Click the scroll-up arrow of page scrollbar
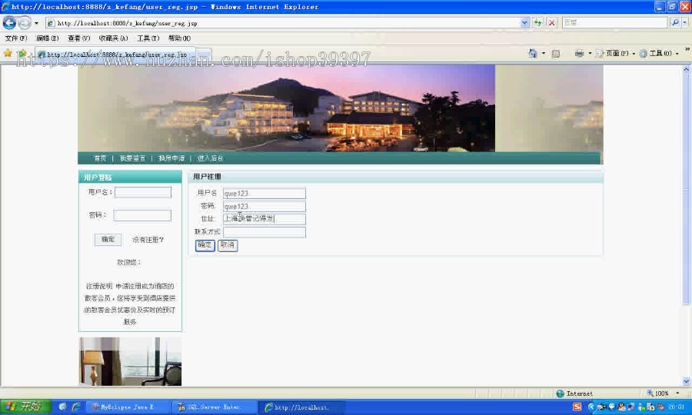The height and width of the screenshot is (415, 692). click(x=686, y=69)
